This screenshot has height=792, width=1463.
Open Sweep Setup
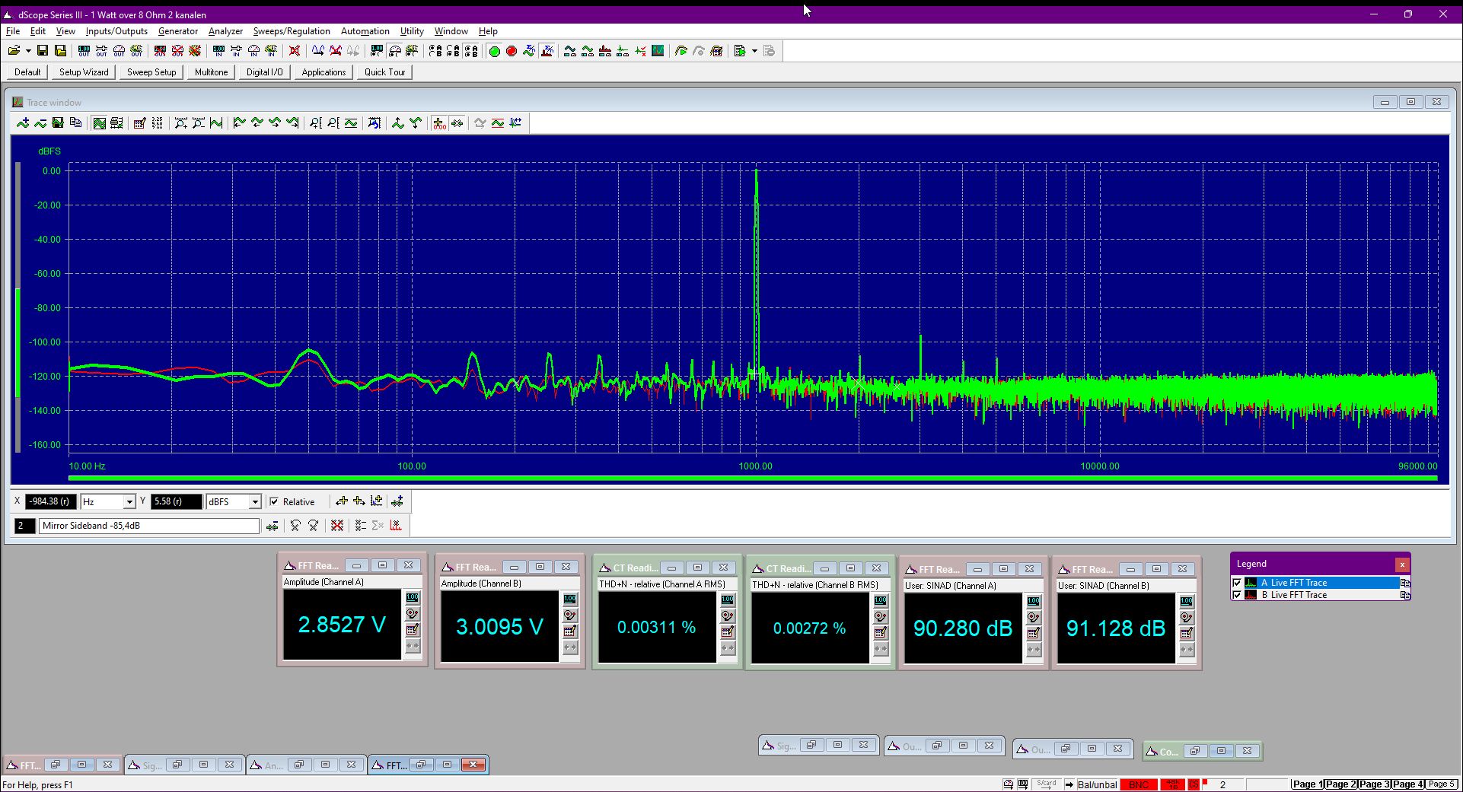tap(151, 72)
